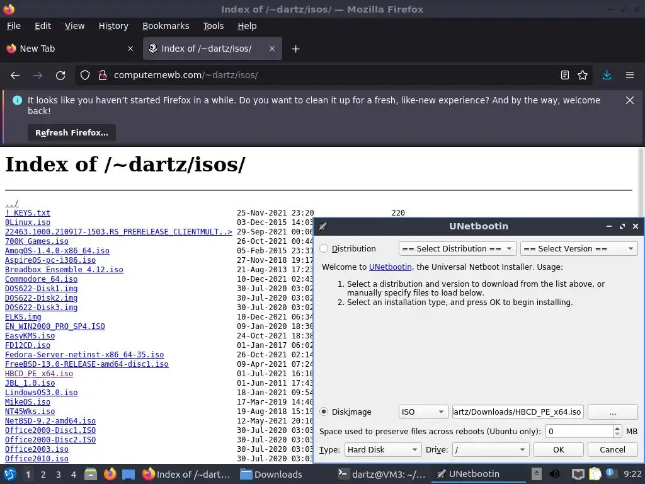Open the Commodore_64.iso link
This screenshot has height=484, width=645.
click(41, 279)
